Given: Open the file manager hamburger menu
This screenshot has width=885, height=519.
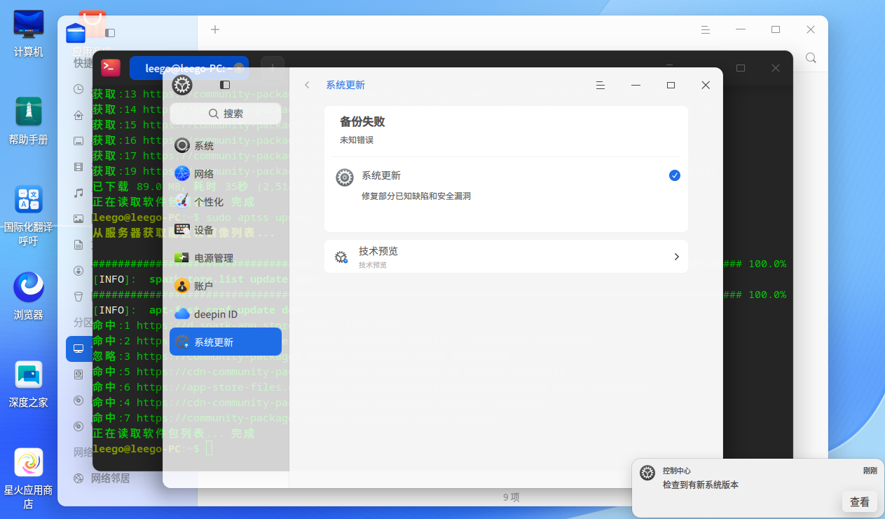Looking at the screenshot, I should (706, 29).
